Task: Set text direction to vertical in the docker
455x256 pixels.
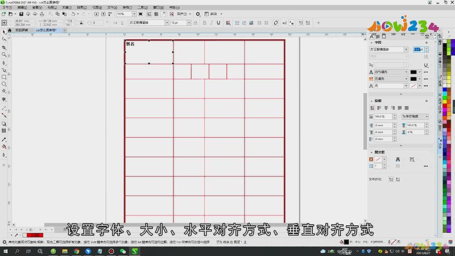Action: 398,179
